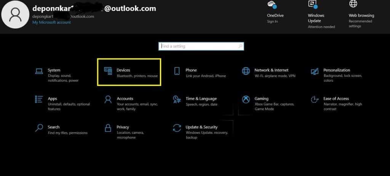Open the Gaming Xbox icon
Image resolution: width=390 pixels, height=176 pixels.
246,100
